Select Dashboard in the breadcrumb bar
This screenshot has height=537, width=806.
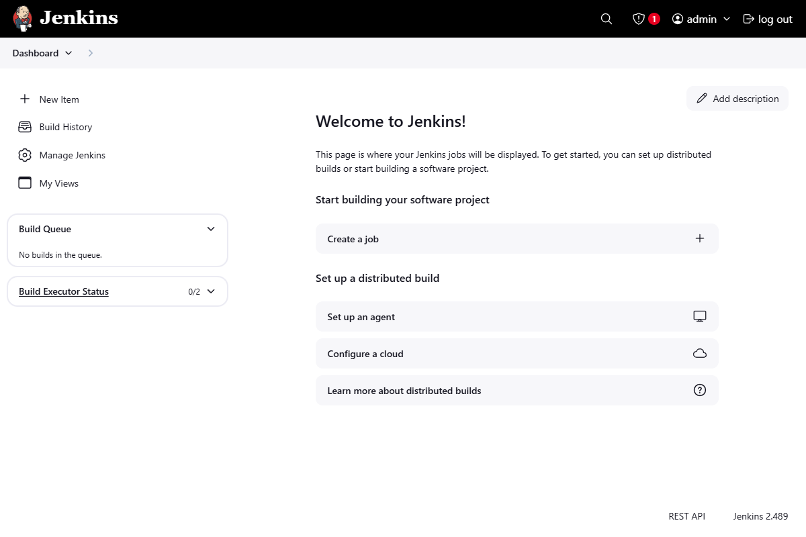click(36, 52)
